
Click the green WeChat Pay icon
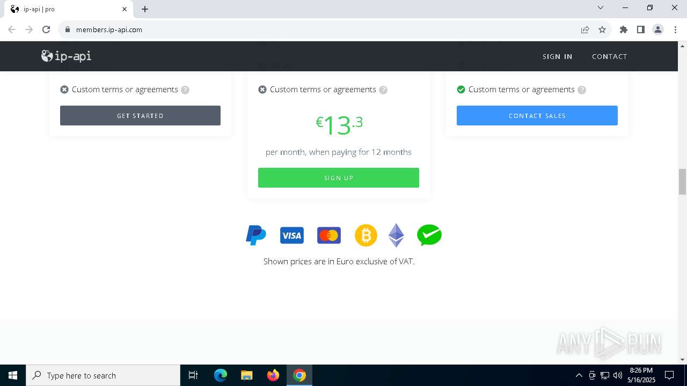click(x=429, y=235)
